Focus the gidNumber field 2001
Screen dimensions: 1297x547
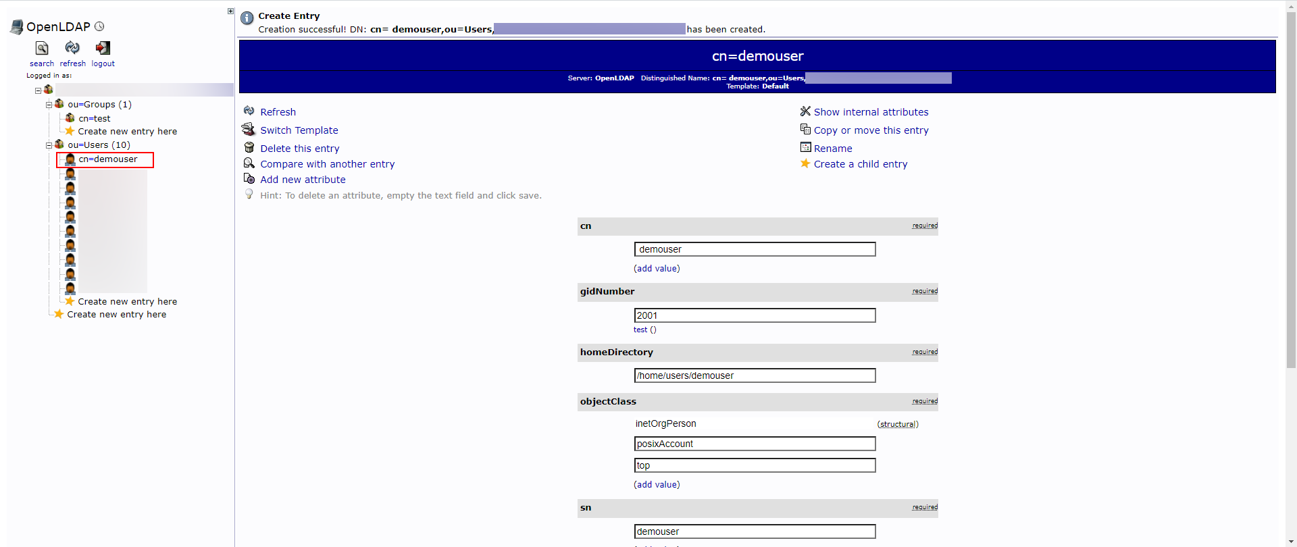click(755, 315)
